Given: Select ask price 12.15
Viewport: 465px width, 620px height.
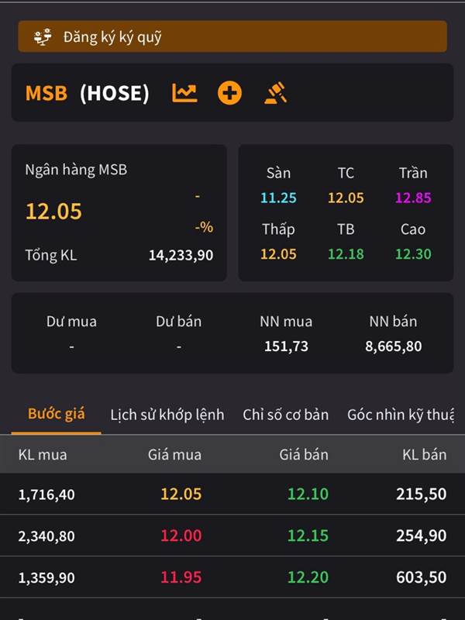Looking at the screenshot, I should (x=308, y=536).
